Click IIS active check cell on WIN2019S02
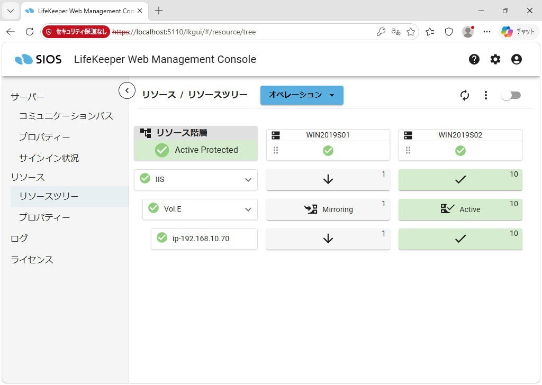This screenshot has height=385, width=542. point(460,180)
